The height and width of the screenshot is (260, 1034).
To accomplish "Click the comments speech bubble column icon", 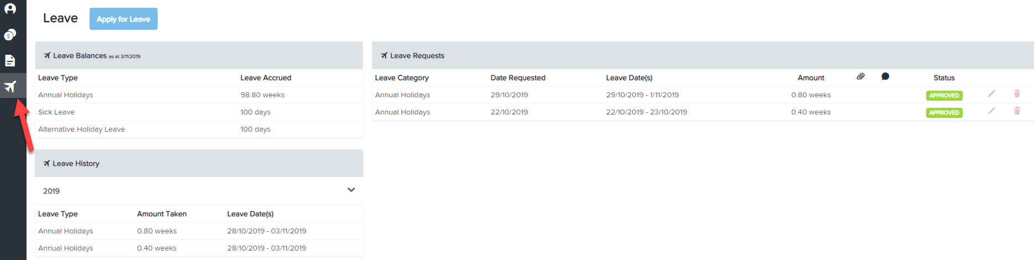I will tap(885, 76).
